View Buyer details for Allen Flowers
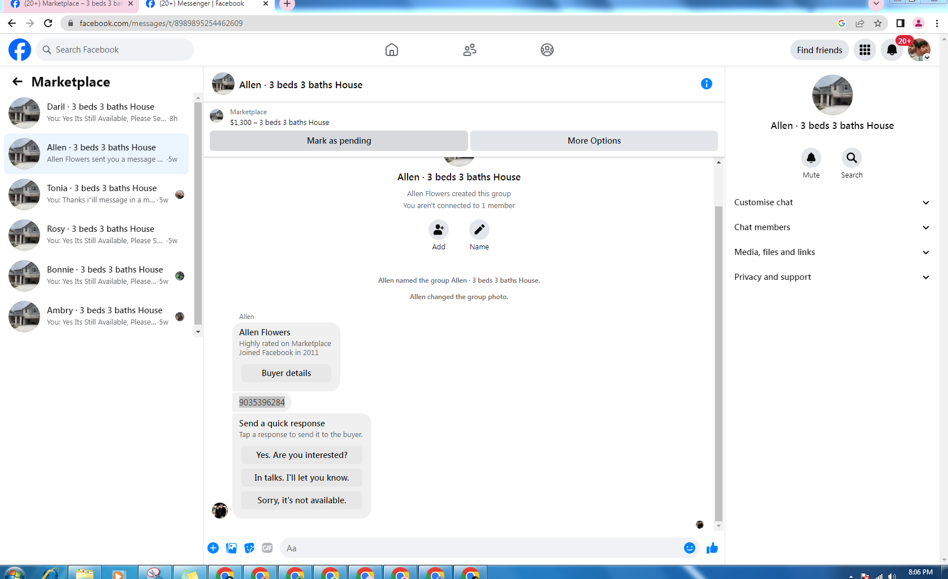 [287, 373]
